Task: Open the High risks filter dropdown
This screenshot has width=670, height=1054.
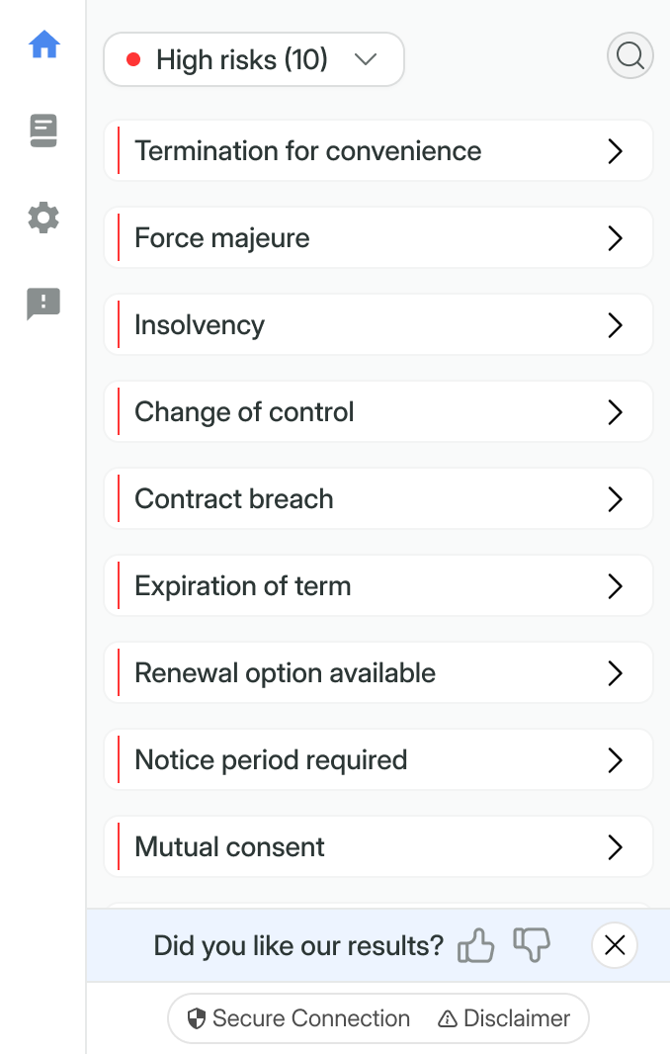Action: (254, 59)
